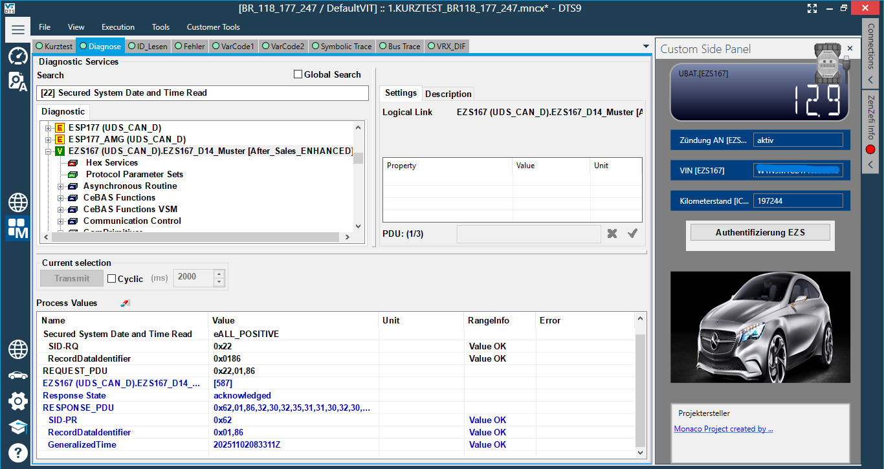Increment the cyclic interval spinner up arrow

[x=219, y=274]
